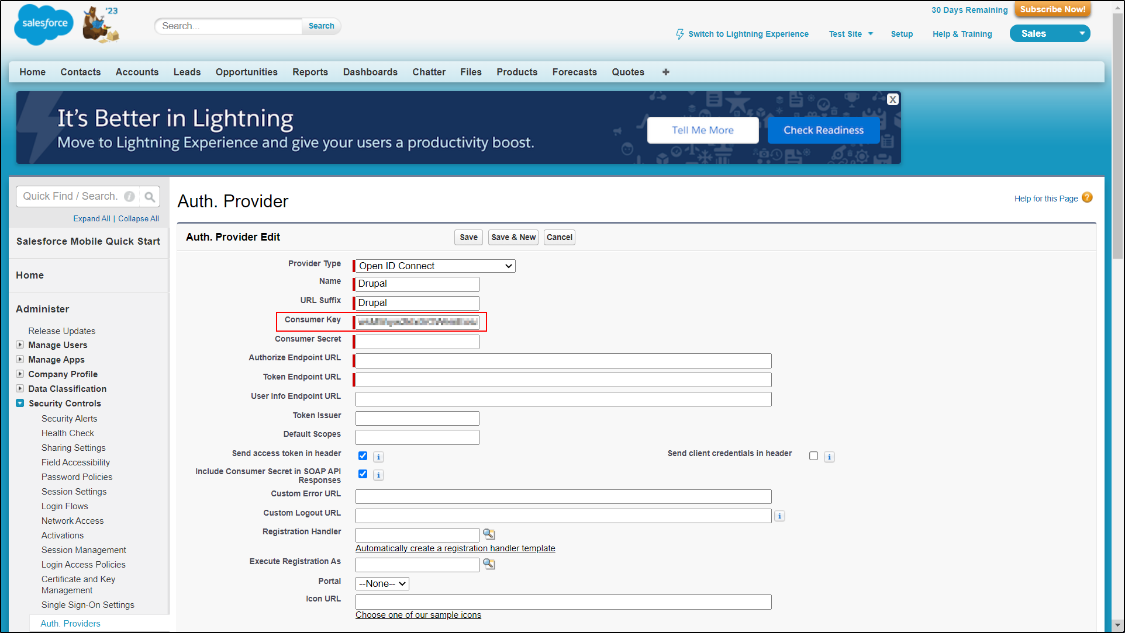Click the plus icon for all tabs

point(665,72)
